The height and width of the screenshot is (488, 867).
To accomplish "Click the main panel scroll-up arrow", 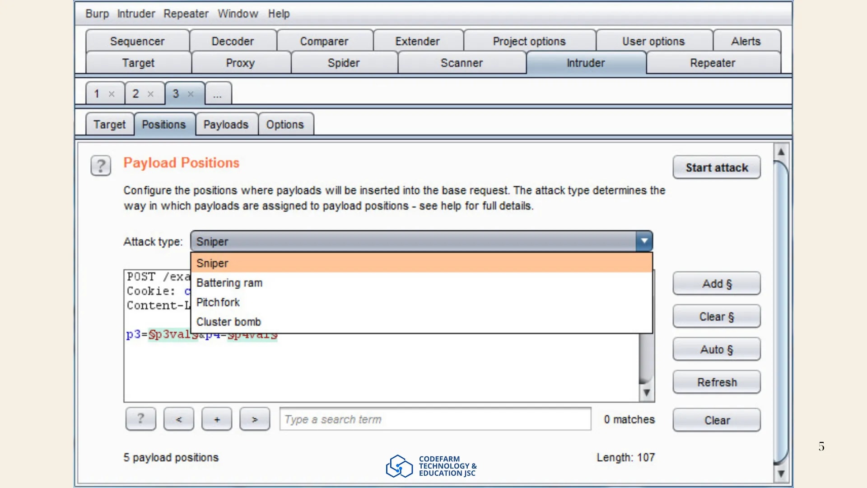I will coord(781,152).
